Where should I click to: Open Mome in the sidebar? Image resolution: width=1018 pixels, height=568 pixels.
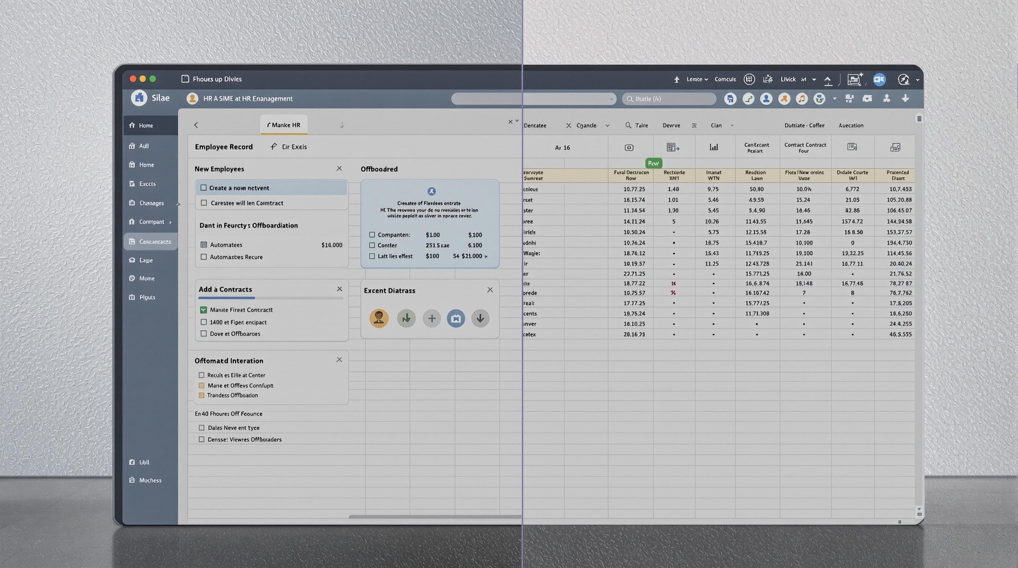tap(141, 278)
